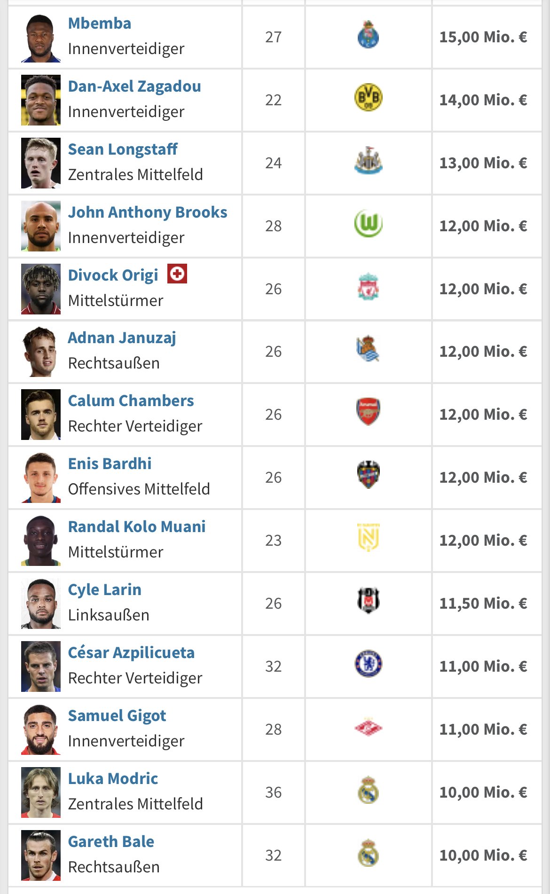Click the Spartak Moscow logo
Screen dimensions: 550x894
tap(368, 728)
